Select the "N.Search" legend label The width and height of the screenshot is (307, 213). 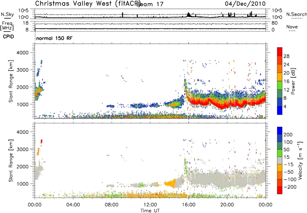[296, 14]
